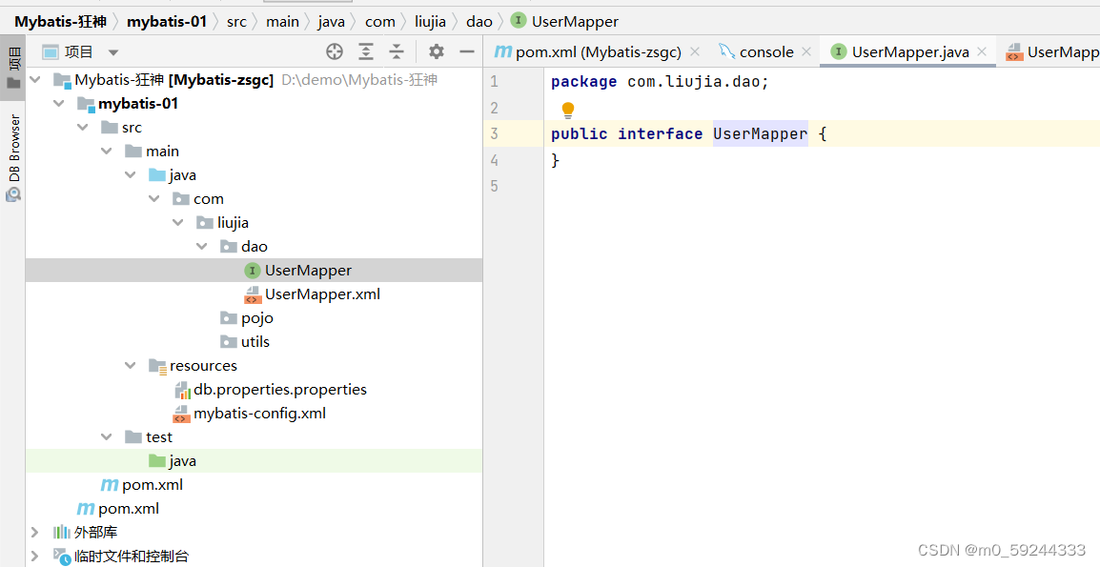Collapse the Mybatis-狂神 root project node
The image size is (1100, 567).
point(36,79)
